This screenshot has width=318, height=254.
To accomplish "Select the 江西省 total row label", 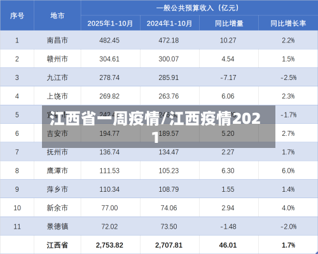I will coord(57,245).
